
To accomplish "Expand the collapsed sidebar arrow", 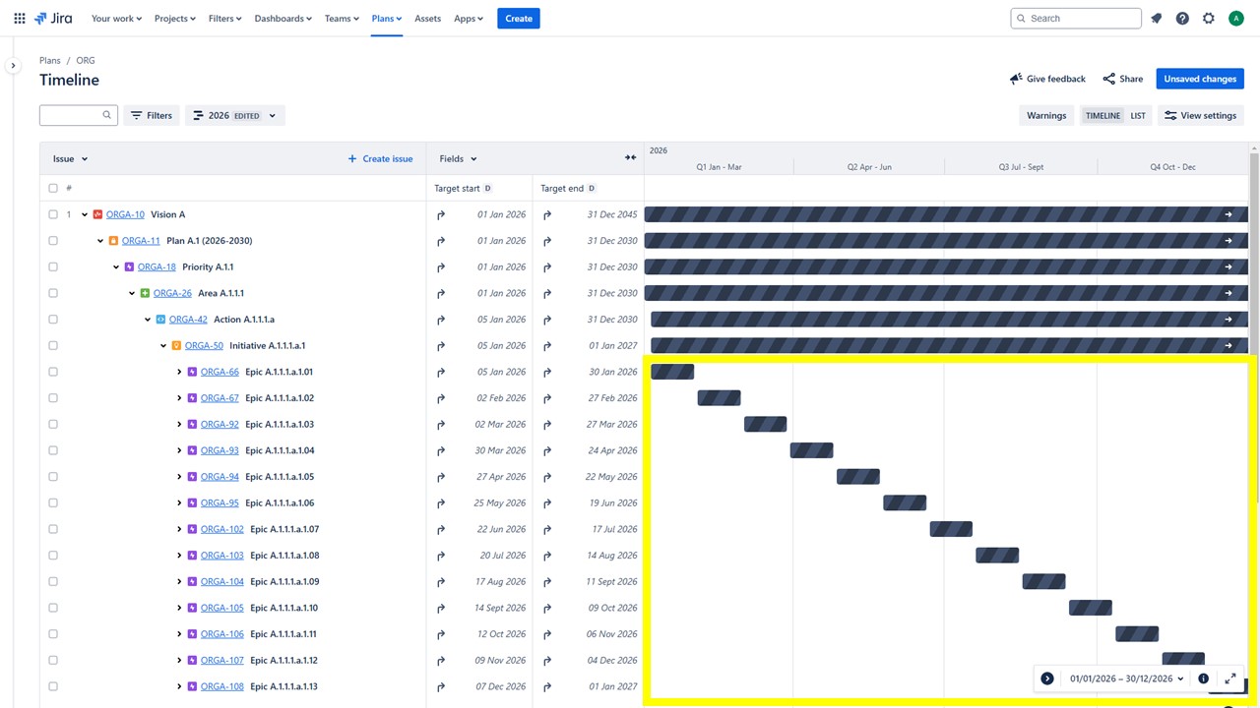I will (13, 66).
